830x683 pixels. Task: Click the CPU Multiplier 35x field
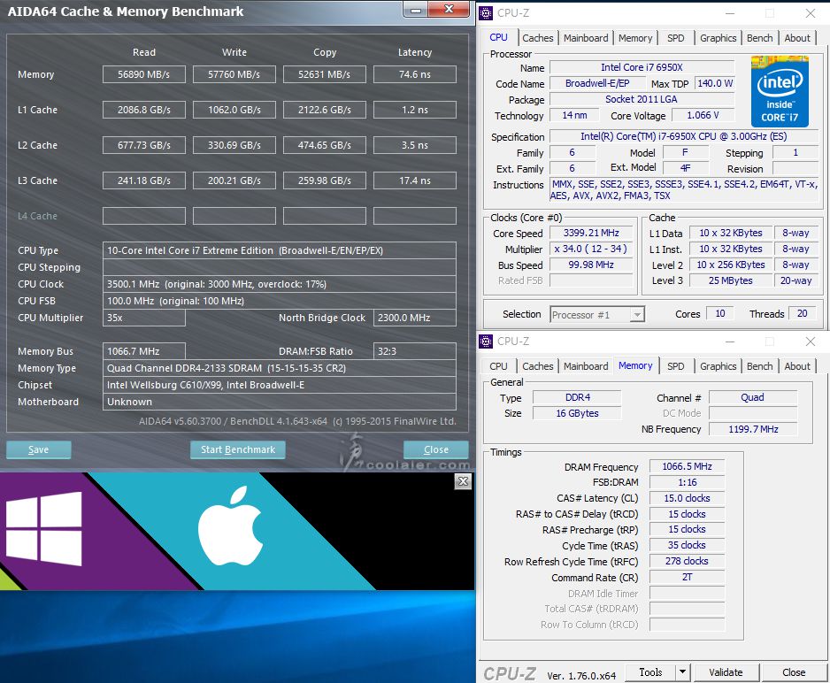144,318
